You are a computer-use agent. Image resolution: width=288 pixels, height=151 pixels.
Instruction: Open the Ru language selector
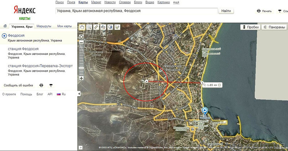point(61,94)
